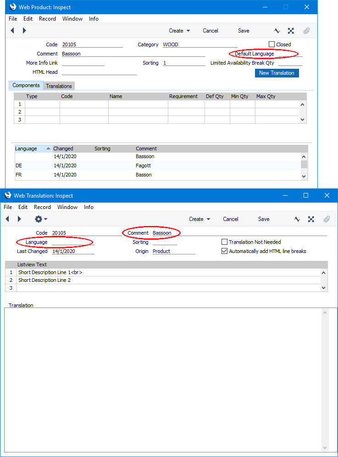Click the HTML Head field
The height and width of the screenshot is (457, 338).
pyautogui.click(x=99, y=72)
